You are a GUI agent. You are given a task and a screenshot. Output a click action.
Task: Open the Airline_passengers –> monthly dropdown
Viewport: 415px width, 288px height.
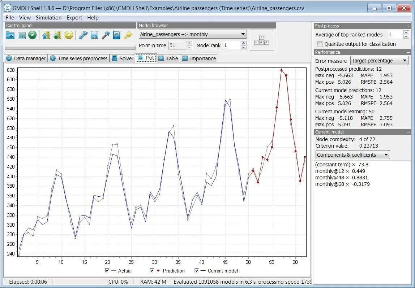[193, 34]
